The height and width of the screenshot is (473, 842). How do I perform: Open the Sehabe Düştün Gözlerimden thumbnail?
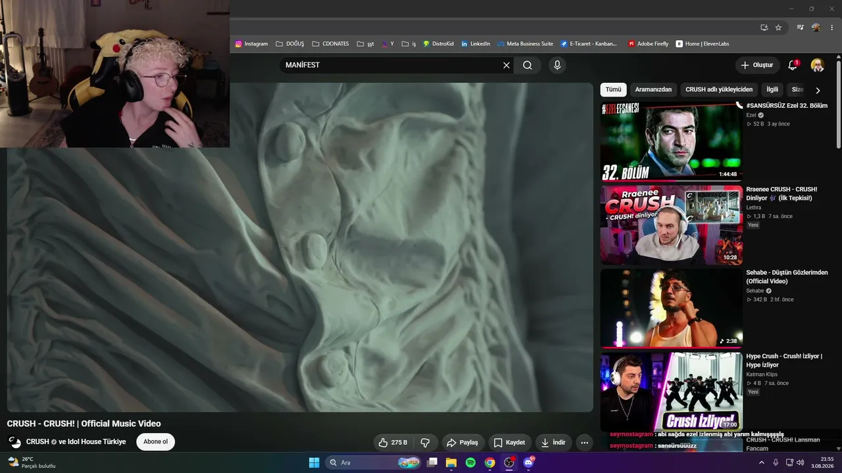pyautogui.click(x=671, y=308)
